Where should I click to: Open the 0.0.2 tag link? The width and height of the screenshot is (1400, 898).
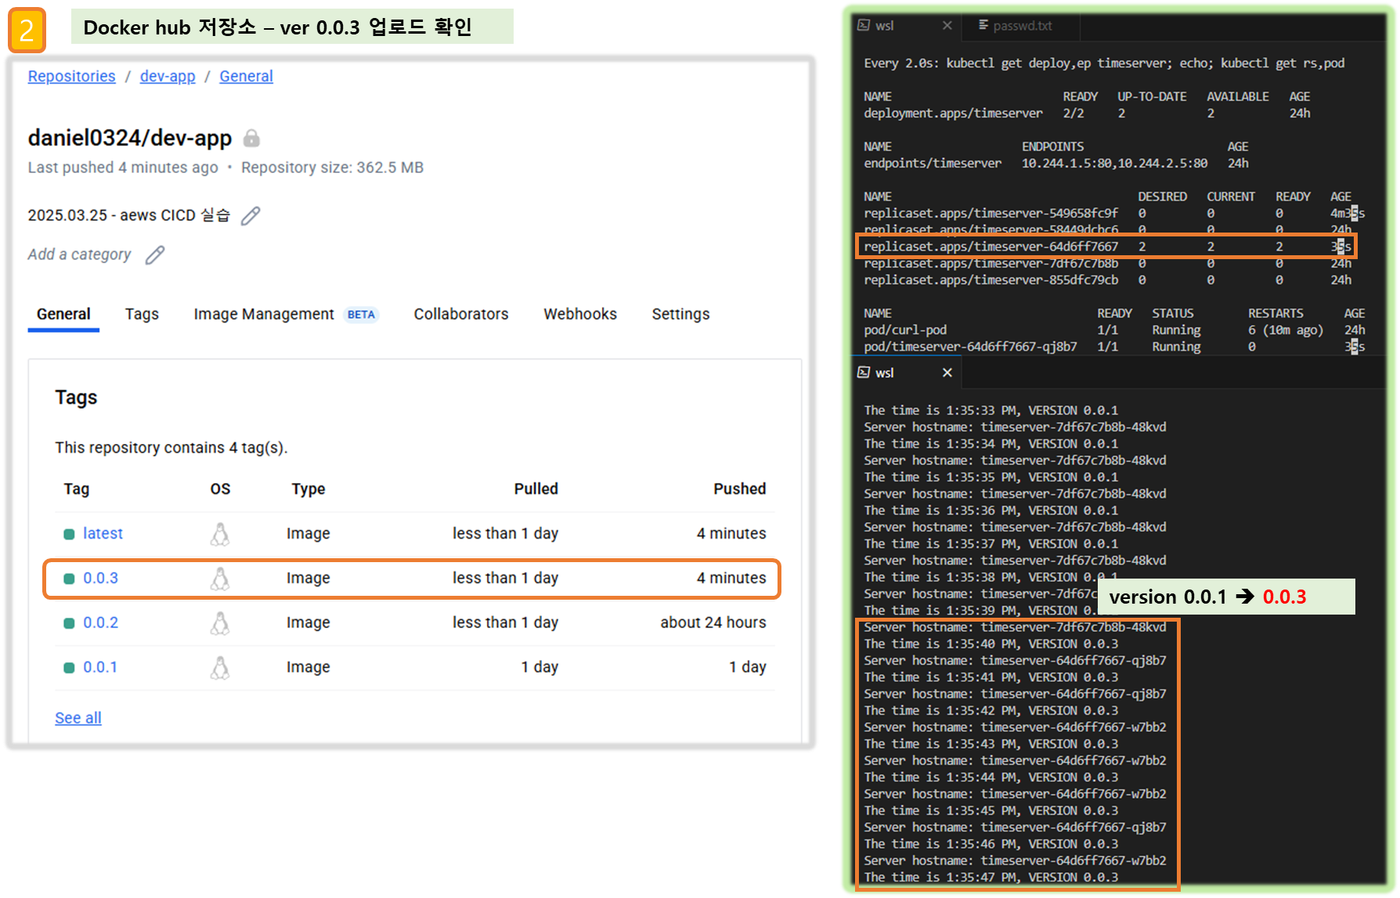tap(100, 623)
